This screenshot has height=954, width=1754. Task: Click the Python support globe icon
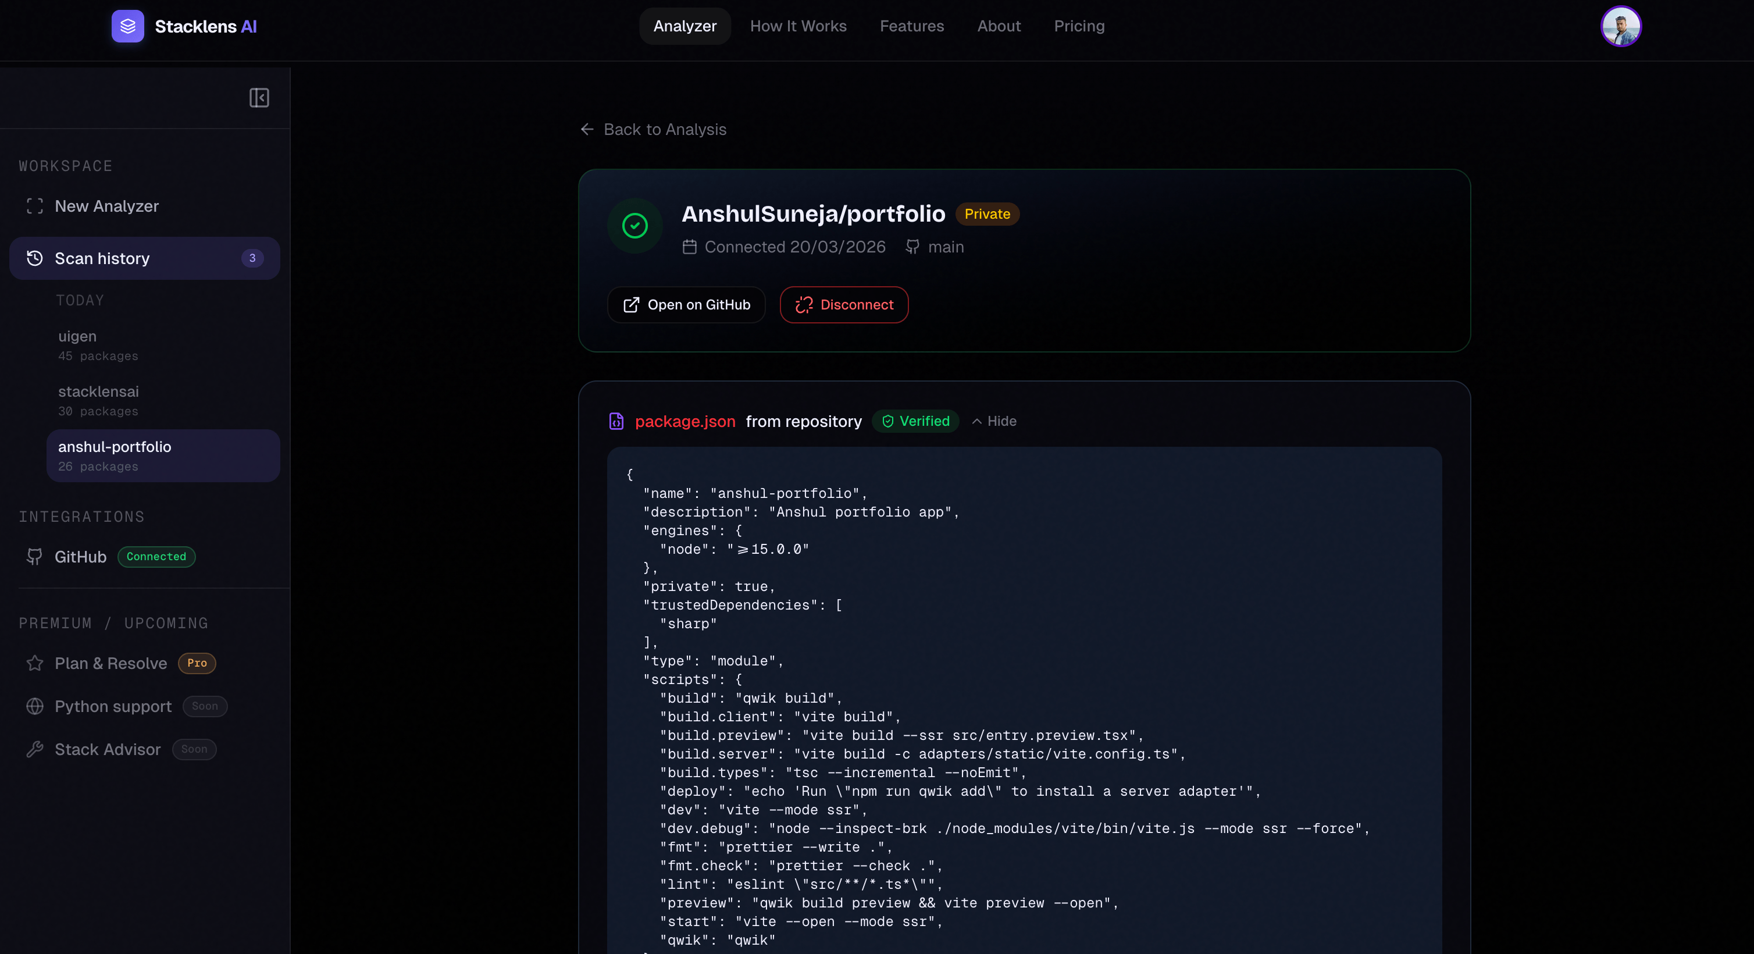point(35,707)
